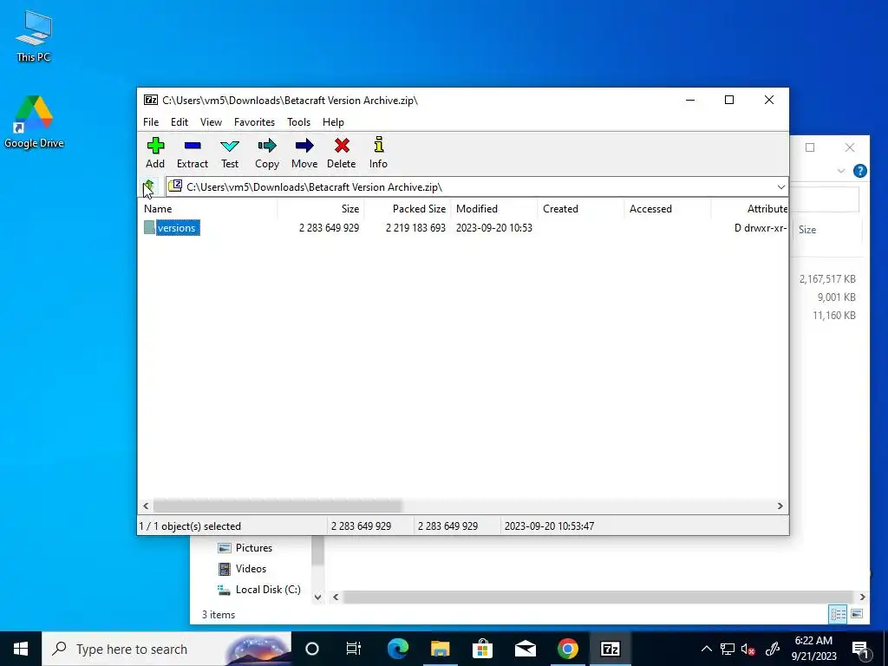Run the Test archive tool

tap(229, 153)
